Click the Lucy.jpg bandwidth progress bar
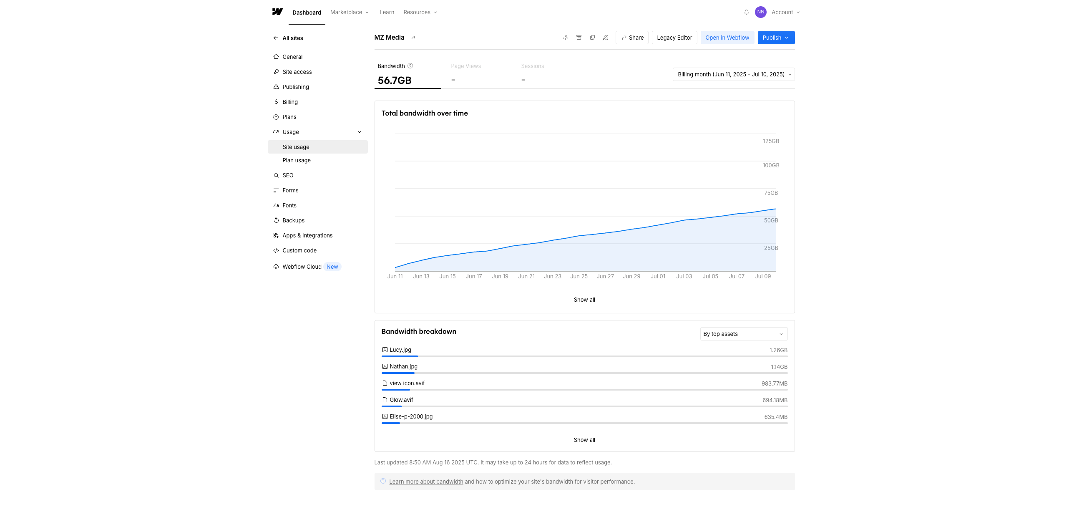Screen dimensions: 1069x522 click(x=584, y=356)
